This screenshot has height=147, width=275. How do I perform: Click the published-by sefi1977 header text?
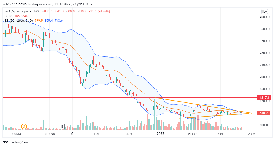click(47, 4)
